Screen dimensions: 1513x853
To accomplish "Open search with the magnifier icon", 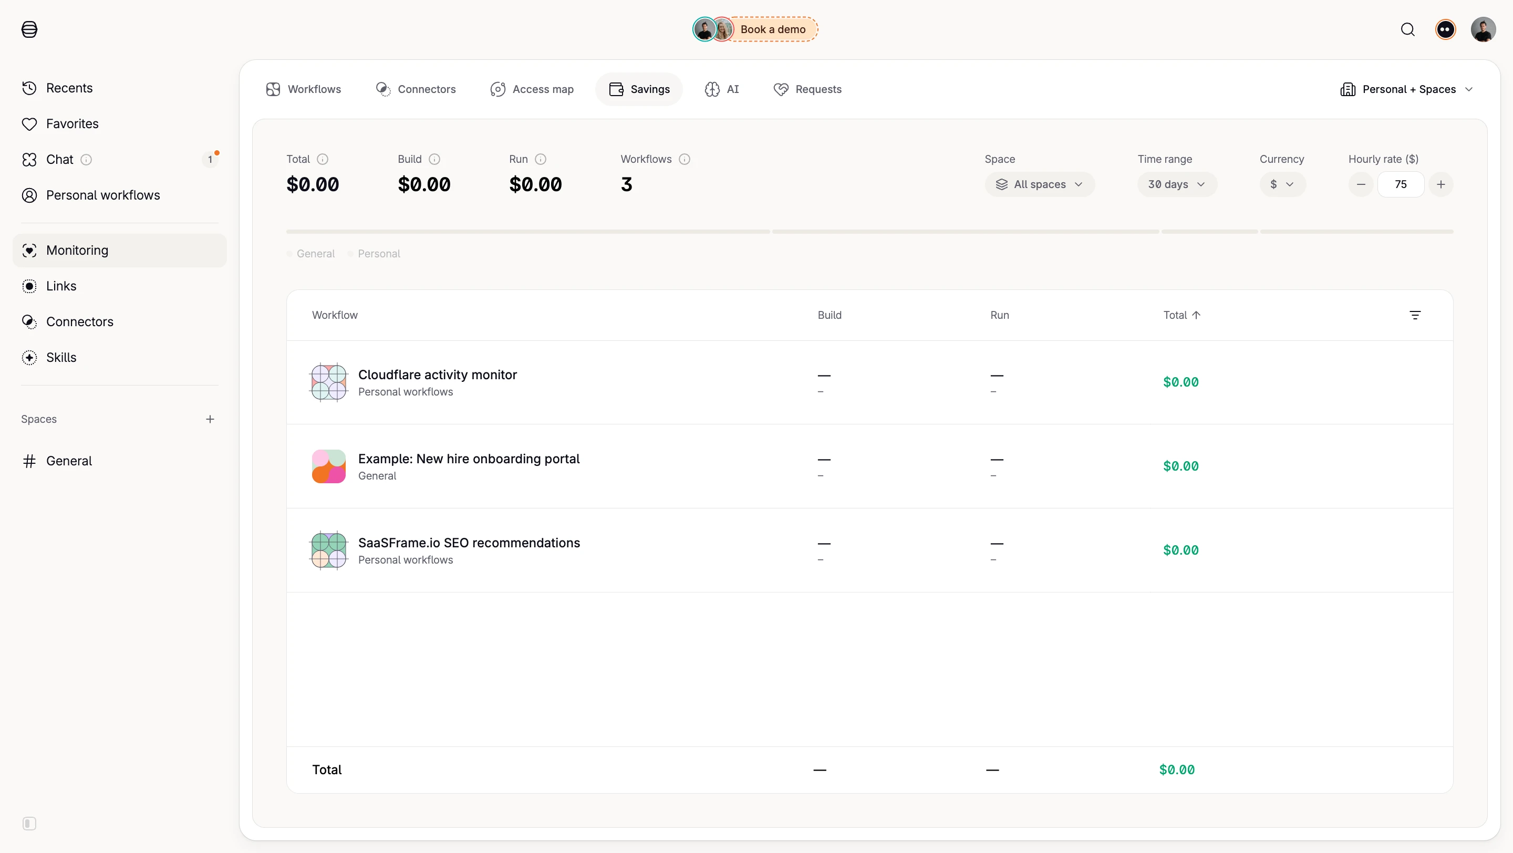I will tap(1408, 29).
